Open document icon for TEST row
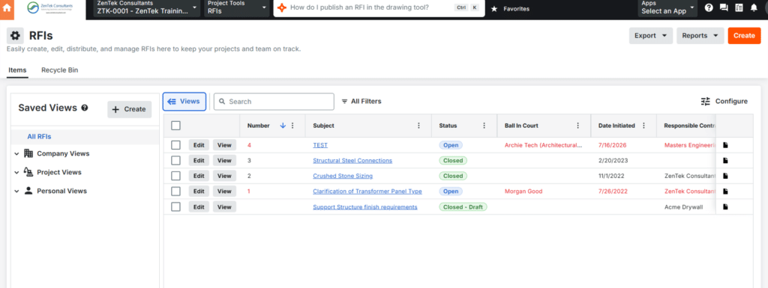 click(x=725, y=145)
